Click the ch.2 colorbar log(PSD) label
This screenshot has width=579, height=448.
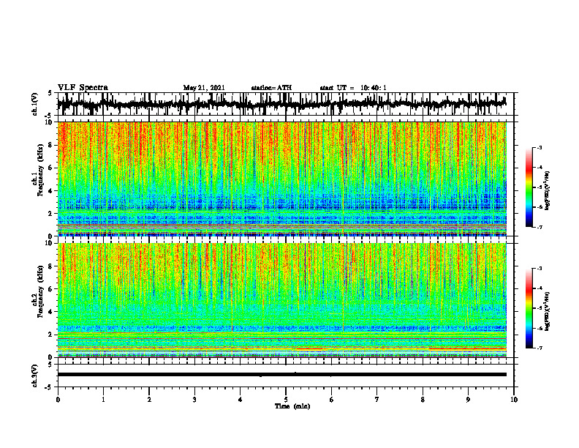[548, 310]
